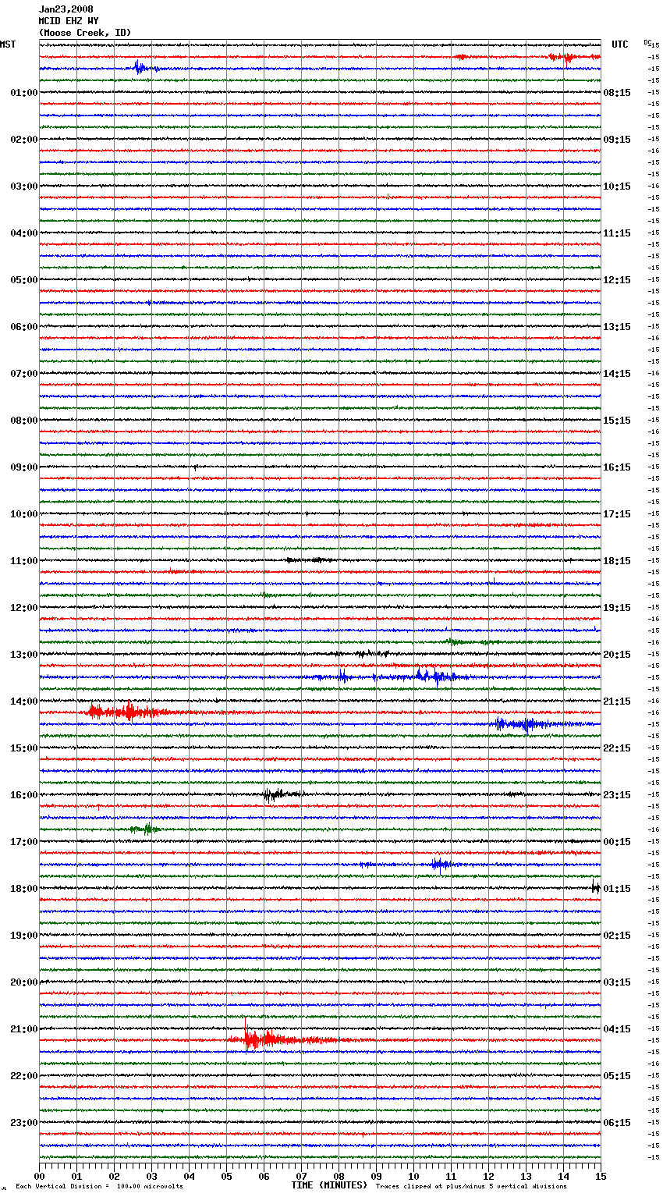Click the '08:15' UTC time label
Screen dimensions: 663x1197
(x=617, y=93)
